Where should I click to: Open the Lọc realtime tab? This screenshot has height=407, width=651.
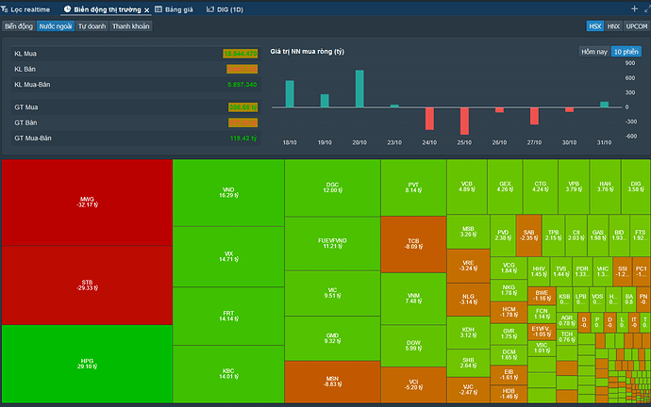(25, 9)
